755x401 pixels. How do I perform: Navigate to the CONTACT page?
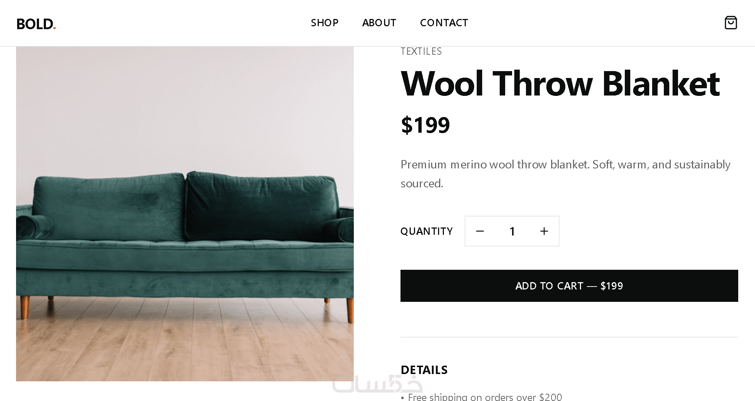pos(444,23)
